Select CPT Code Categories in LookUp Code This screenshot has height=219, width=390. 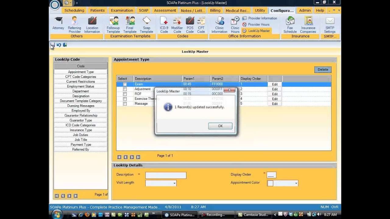click(81, 77)
